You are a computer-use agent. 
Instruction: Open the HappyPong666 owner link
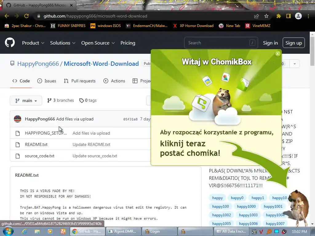pos(38,64)
